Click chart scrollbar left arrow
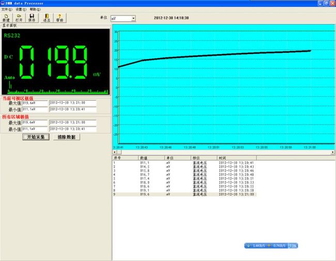The height and width of the screenshot is (261, 336). [115, 152]
